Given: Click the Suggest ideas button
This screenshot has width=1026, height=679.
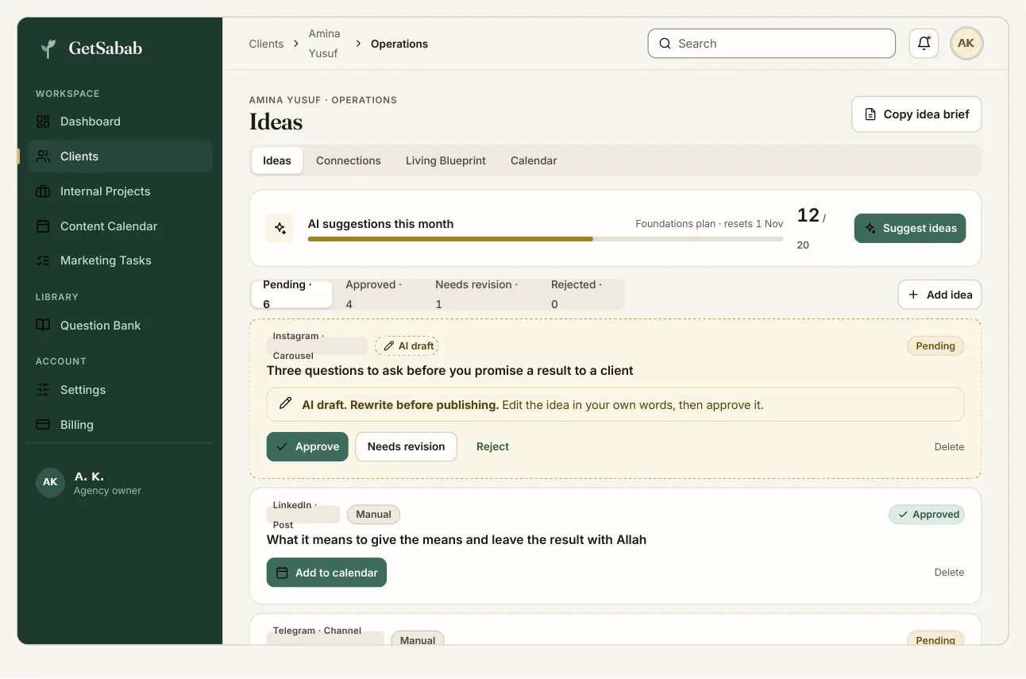Looking at the screenshot, I should tap(910, 228).
